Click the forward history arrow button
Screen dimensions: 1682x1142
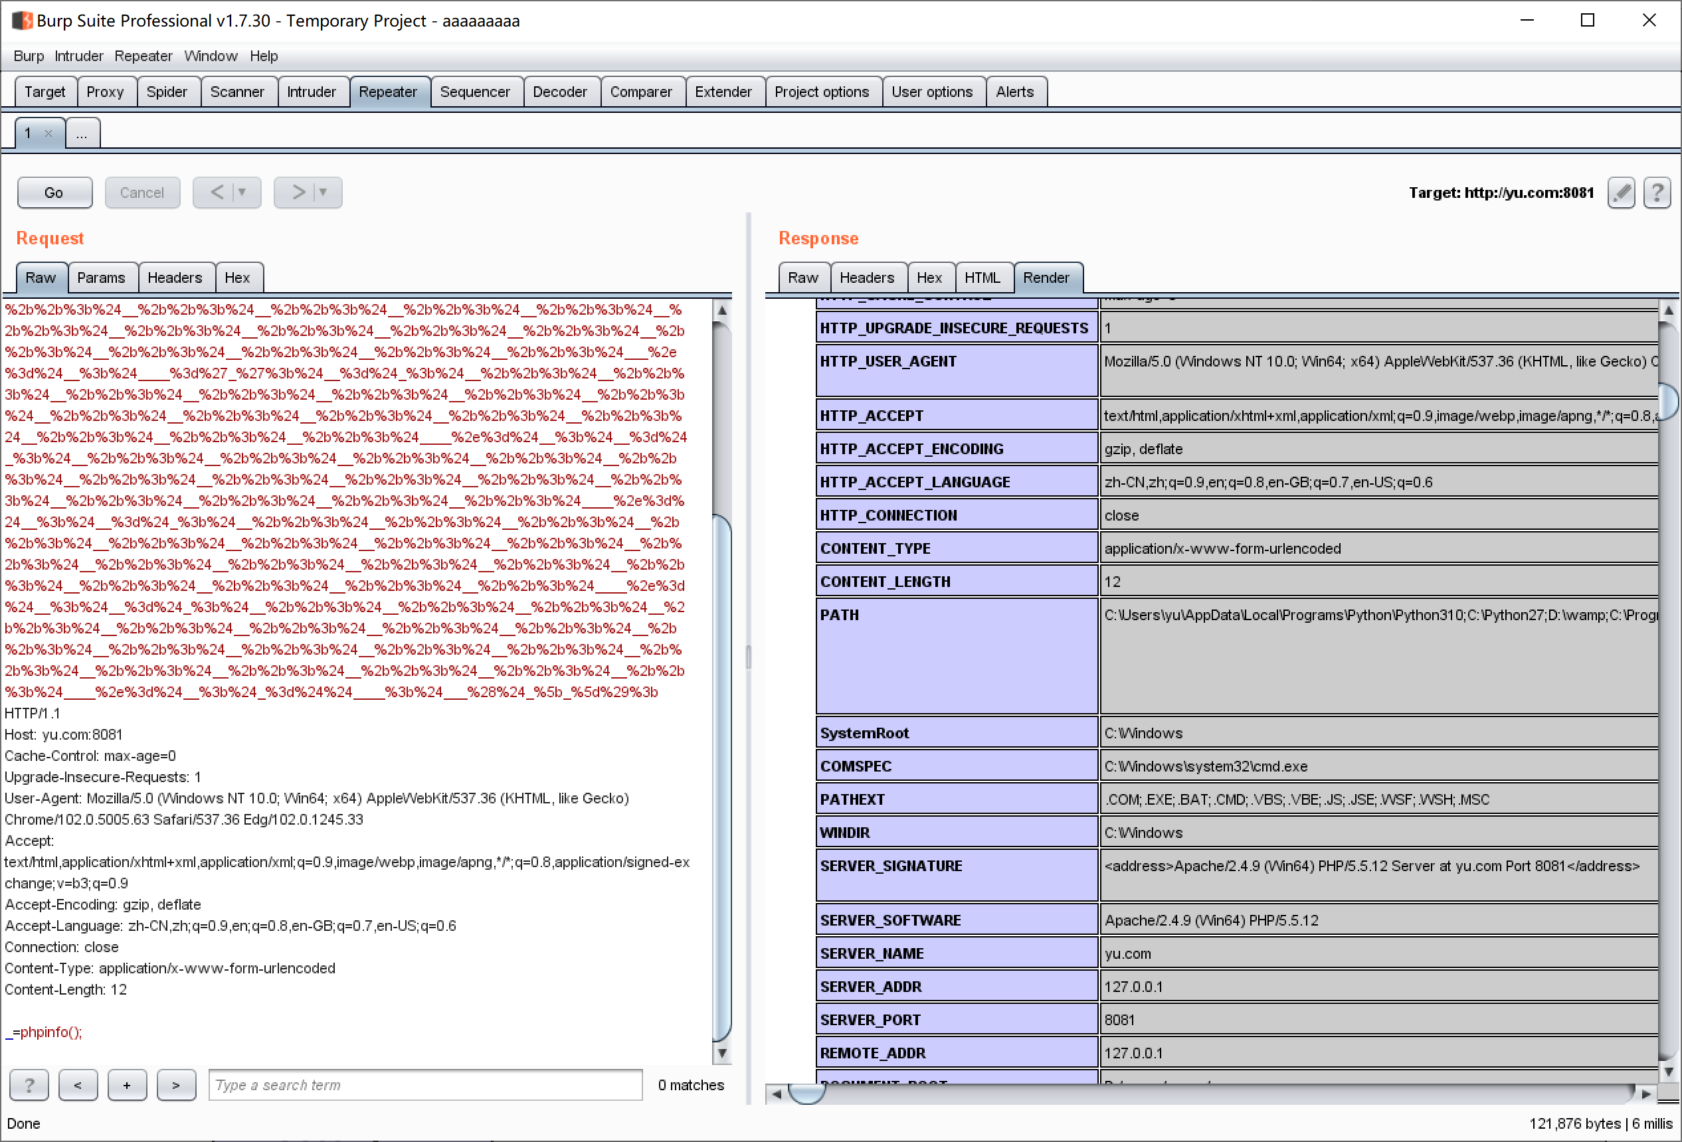coord(298,193)
